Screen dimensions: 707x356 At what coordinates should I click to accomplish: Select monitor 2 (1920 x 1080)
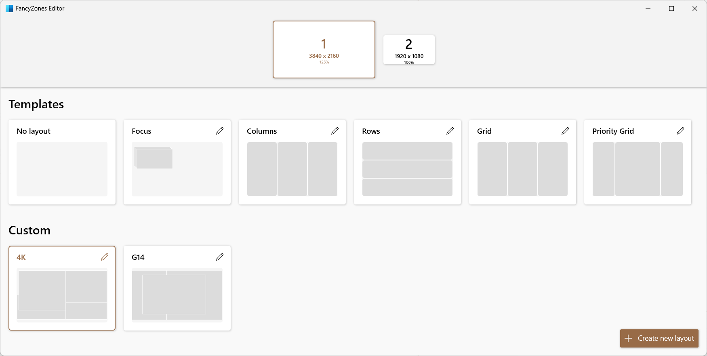409,50
